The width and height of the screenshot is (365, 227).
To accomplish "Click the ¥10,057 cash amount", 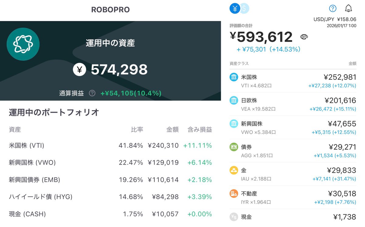I will pyautogui.click(x=165, y=214).
